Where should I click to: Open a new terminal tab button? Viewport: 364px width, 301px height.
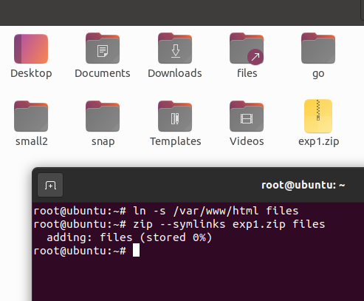[50, 185]
